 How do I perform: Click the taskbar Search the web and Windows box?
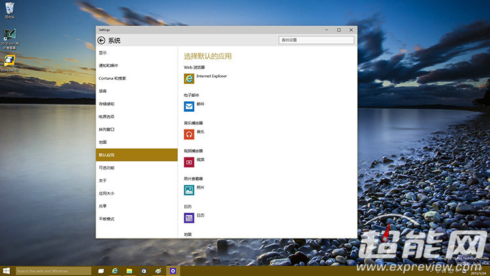[x=52, y=270]
